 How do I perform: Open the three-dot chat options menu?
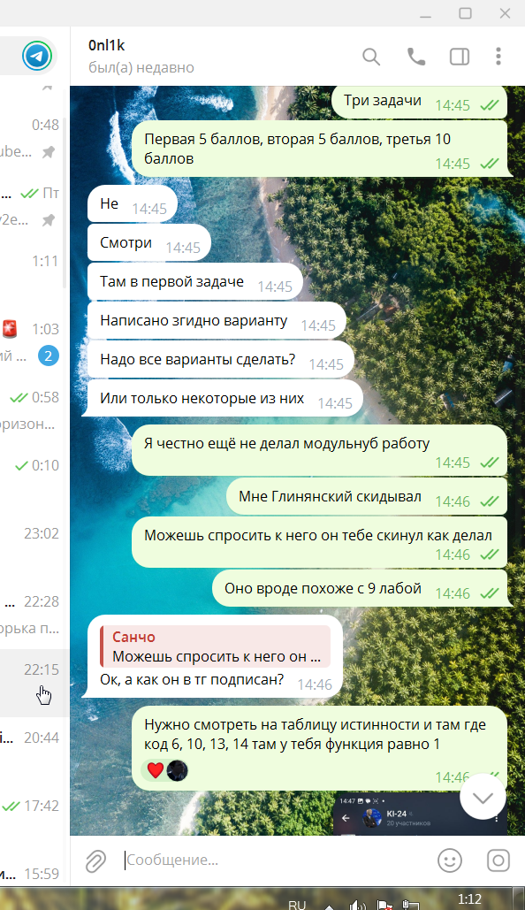click(x=498, y=57)
